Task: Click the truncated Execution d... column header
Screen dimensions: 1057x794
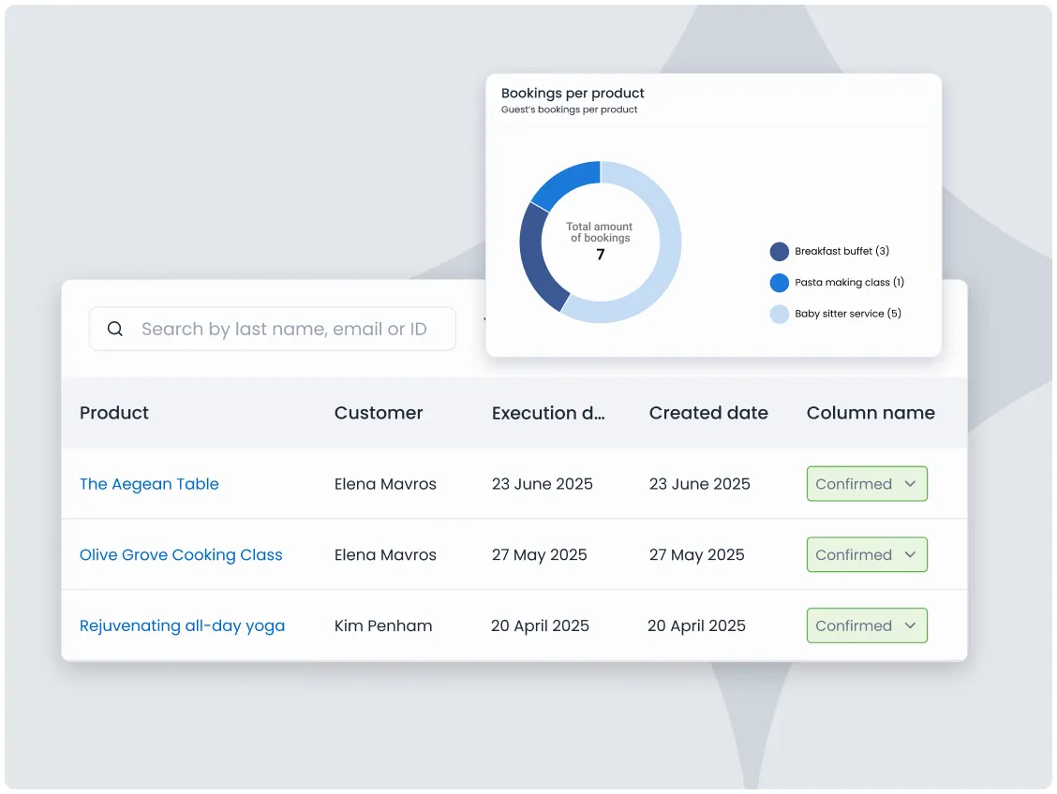Action: [548, 413]
